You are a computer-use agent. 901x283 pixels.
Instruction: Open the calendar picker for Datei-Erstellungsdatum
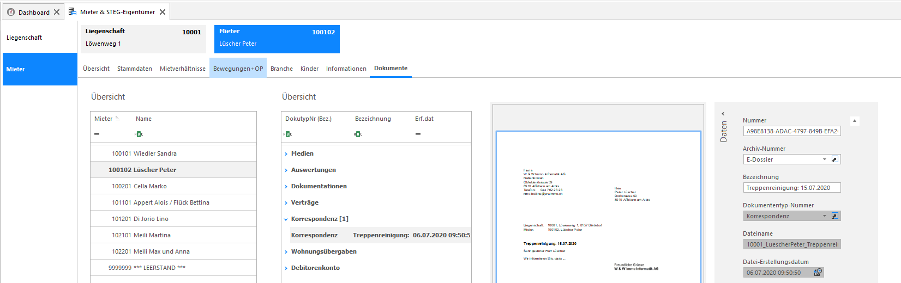pos(818,273)
